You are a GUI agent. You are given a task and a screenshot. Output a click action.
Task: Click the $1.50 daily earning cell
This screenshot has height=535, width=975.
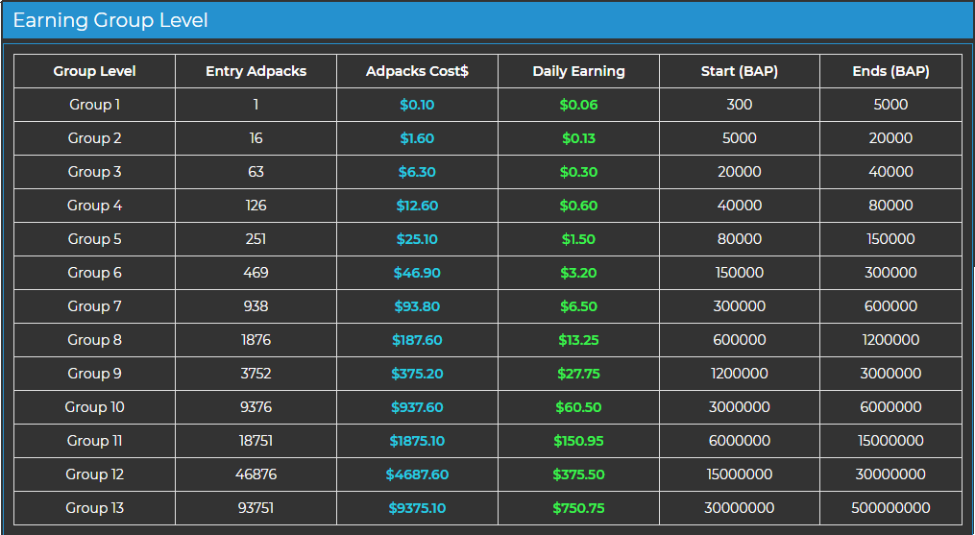578,239
